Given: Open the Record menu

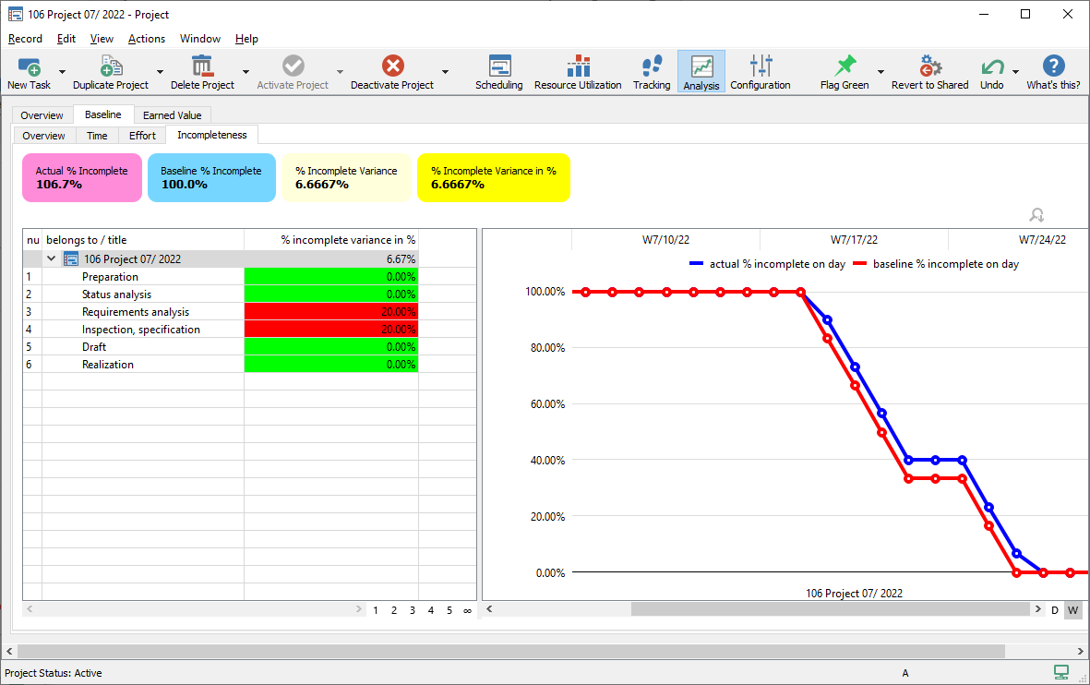Looking at the screenshot, I should [25, 39].
